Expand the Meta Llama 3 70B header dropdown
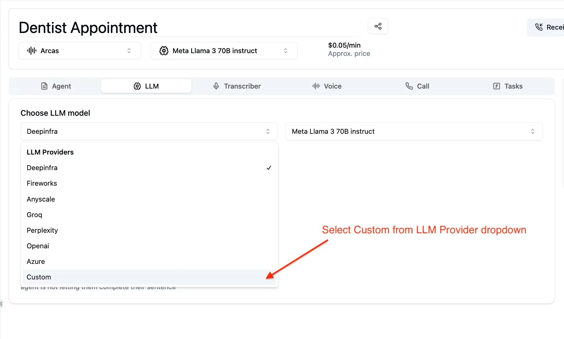Image resolution: width=564 pixels, height=339 pixels. [224, 51]
